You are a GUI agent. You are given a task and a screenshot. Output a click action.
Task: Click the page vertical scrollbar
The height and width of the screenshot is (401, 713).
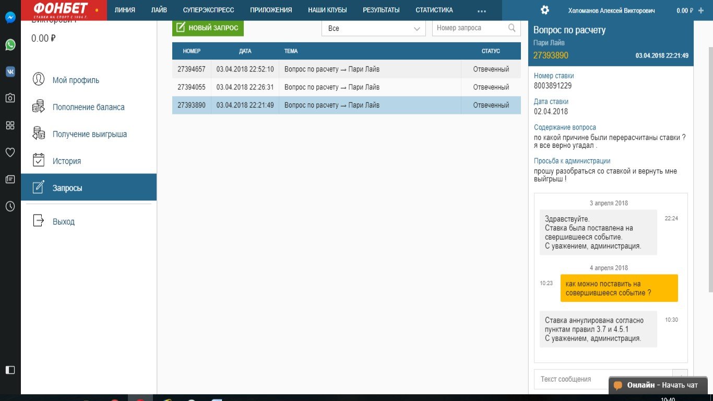pyautogui.click(x=710, y=170)
